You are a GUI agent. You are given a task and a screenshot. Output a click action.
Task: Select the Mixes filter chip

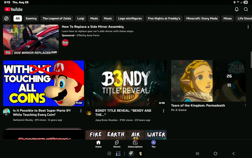click(x=228, y=18)
